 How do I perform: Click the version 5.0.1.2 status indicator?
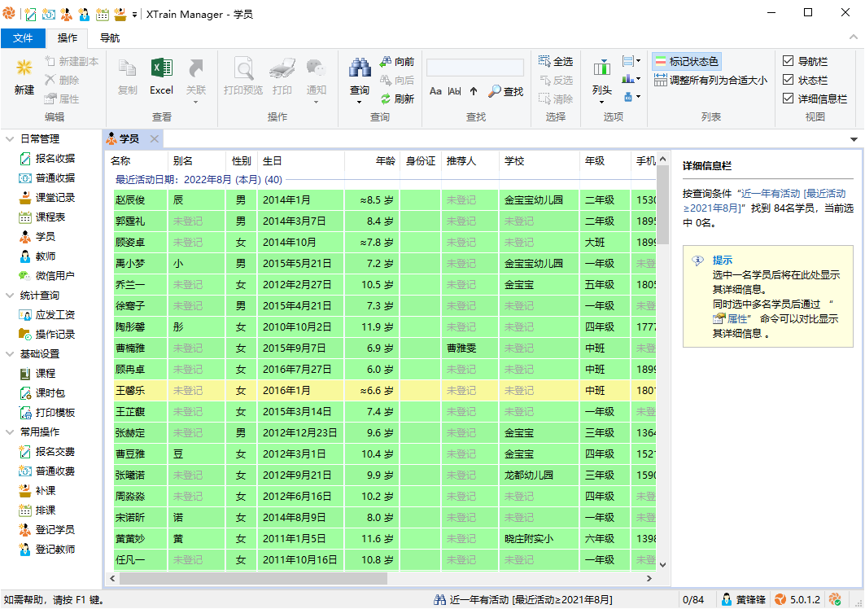coord(797,599)
